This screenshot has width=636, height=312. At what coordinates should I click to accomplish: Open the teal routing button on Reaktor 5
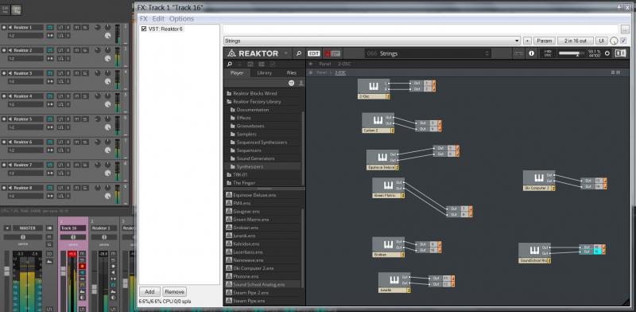coord(50,119)
